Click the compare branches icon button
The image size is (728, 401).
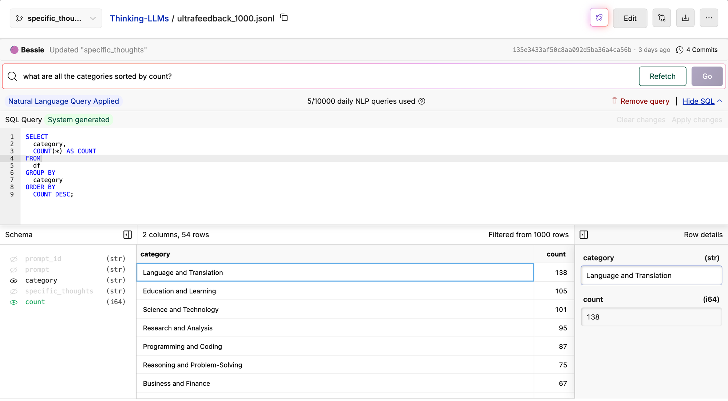click(661, 18)
